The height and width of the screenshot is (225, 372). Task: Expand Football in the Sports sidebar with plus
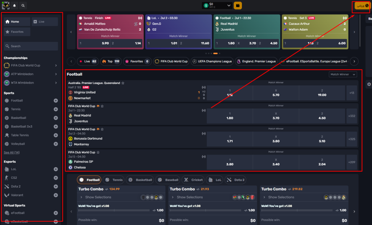(56, 101)
